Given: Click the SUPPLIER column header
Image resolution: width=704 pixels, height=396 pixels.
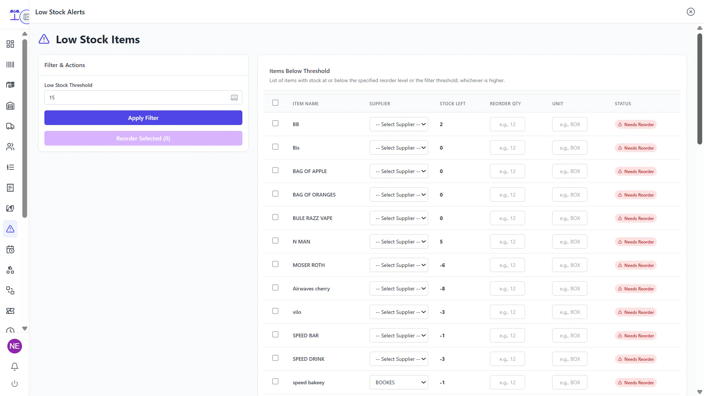Looking at the screenshot, I should 379,104.
